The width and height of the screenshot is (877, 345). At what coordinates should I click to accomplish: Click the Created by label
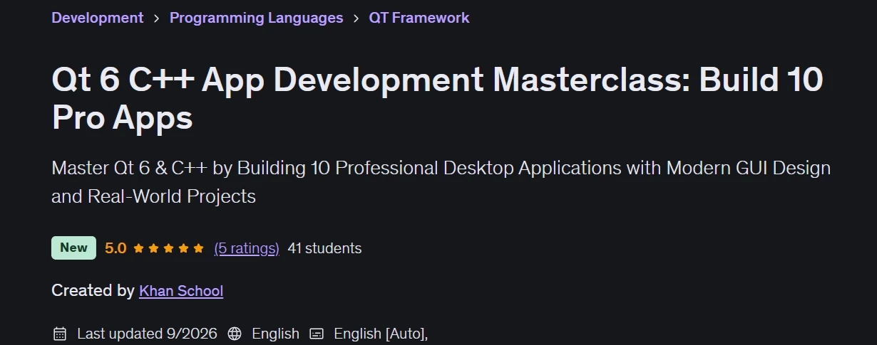coord(93,291)
